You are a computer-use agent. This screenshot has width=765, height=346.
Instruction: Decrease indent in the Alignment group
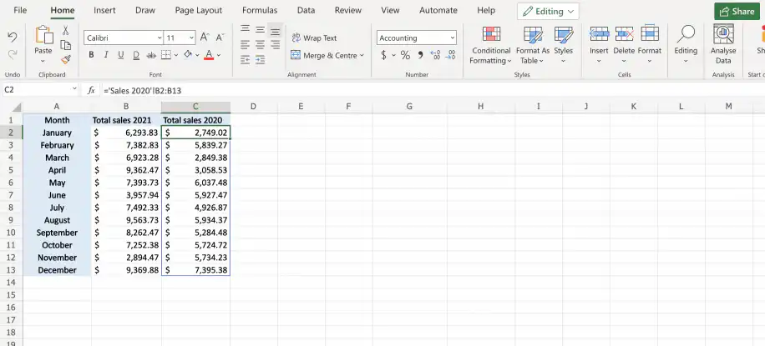click(245, 60)
